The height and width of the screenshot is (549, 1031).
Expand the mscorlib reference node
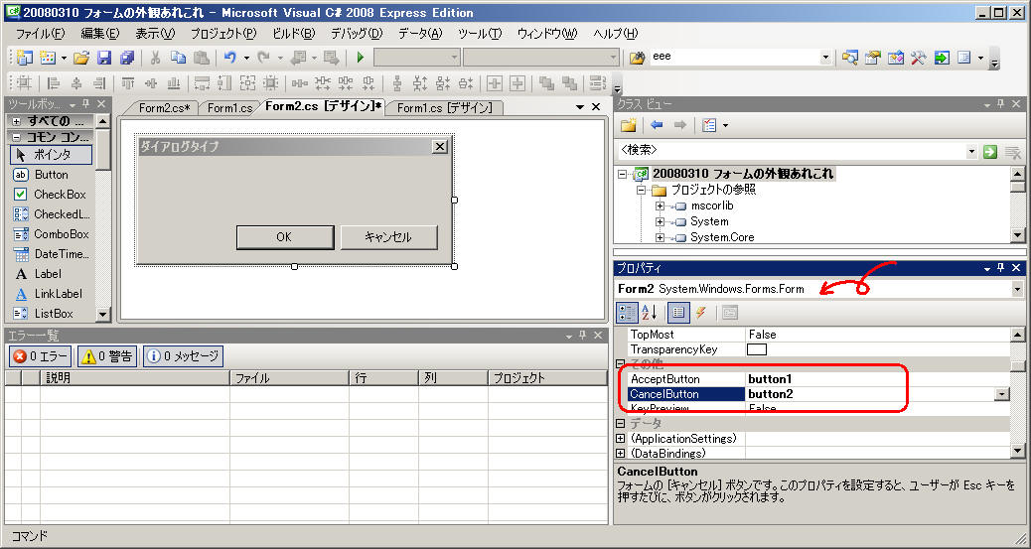(660, 206)
